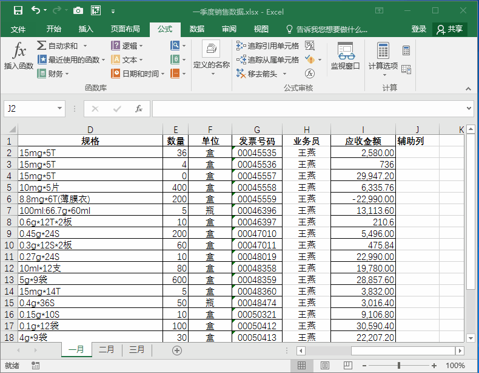Open the Math & Trig functions icon
479x373 pixels.
click(175, 60)
